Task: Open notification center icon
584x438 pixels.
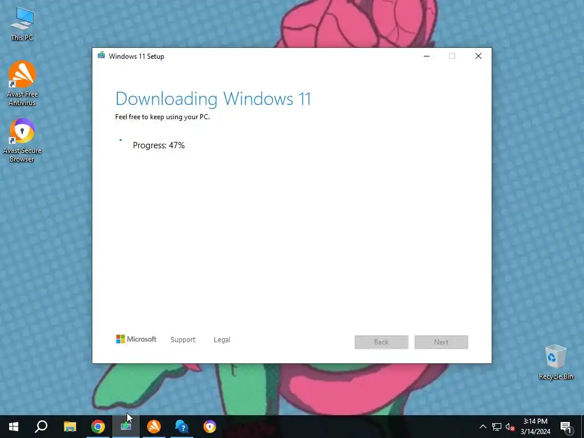Action: 566,427
